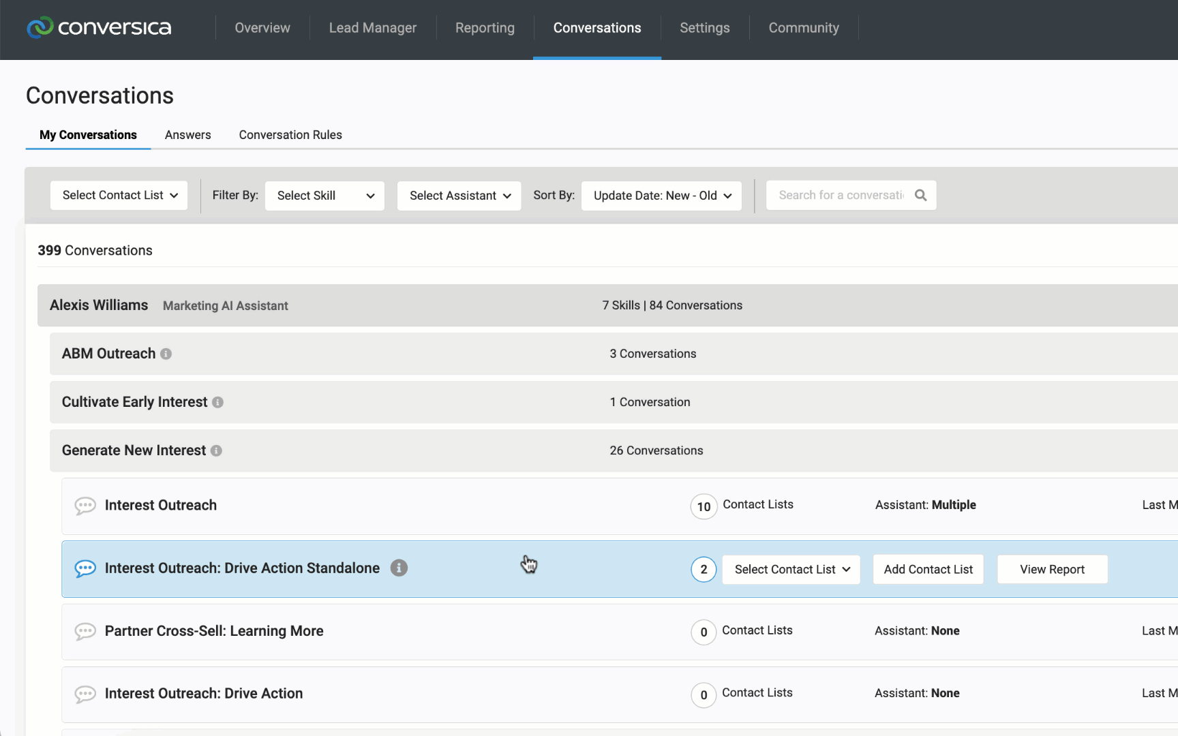
Task: Click chat bubble icon for Interest Outreach
Action: (x=85, y=506)
